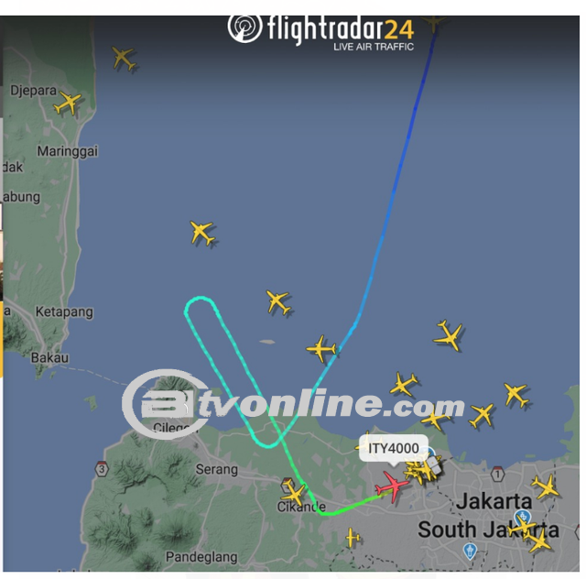Click the airport marker above South Jakarta
Viewport: 586px width, 579px height.
tap(523, 514)
